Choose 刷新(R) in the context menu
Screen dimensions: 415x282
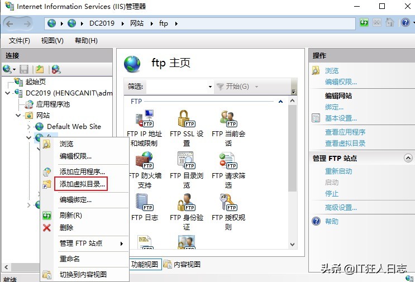coord(71,216)
